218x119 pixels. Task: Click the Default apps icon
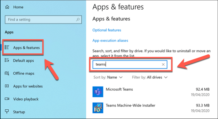pos(7,60)
